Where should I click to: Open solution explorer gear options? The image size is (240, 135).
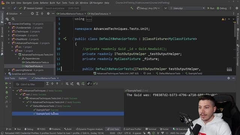click(48, 13)
